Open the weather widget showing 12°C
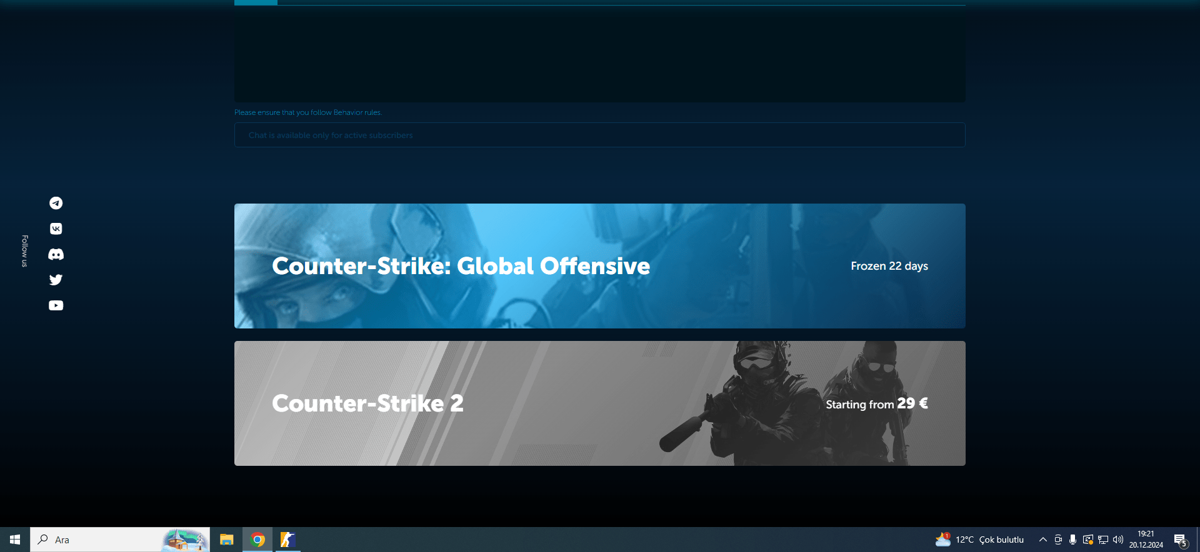Screen dimensions: 1200x552 coord(979,540)
